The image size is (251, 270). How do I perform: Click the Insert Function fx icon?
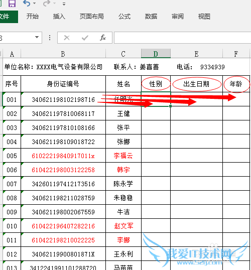(103, 38)
